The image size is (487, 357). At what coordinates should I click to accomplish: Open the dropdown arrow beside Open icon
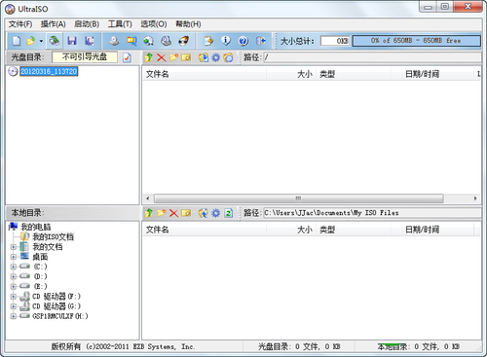(41, 41)
